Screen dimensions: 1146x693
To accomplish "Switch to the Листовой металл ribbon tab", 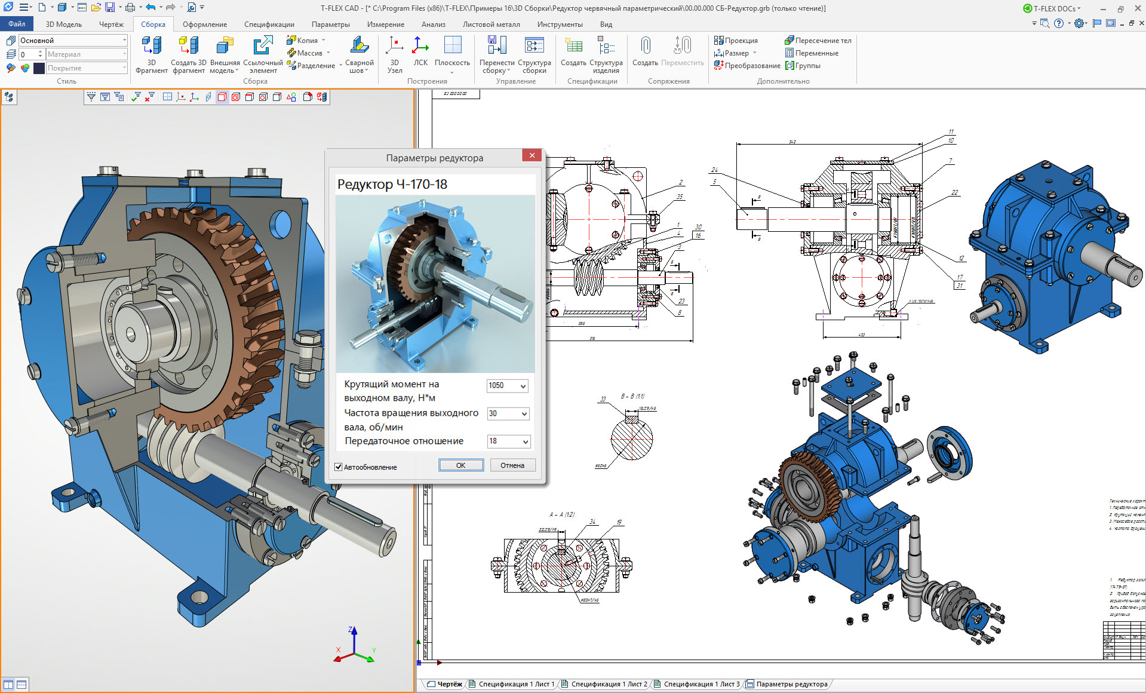I will pyautogui.click(x=491, y=24).
